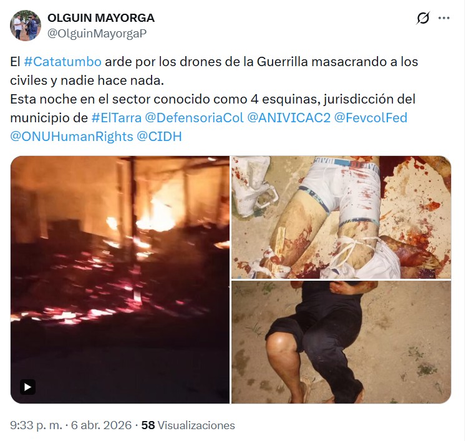Viewport: 466px width, 441px height.
Task: Open the top-right attached photo
Action: tap(341, 217)
